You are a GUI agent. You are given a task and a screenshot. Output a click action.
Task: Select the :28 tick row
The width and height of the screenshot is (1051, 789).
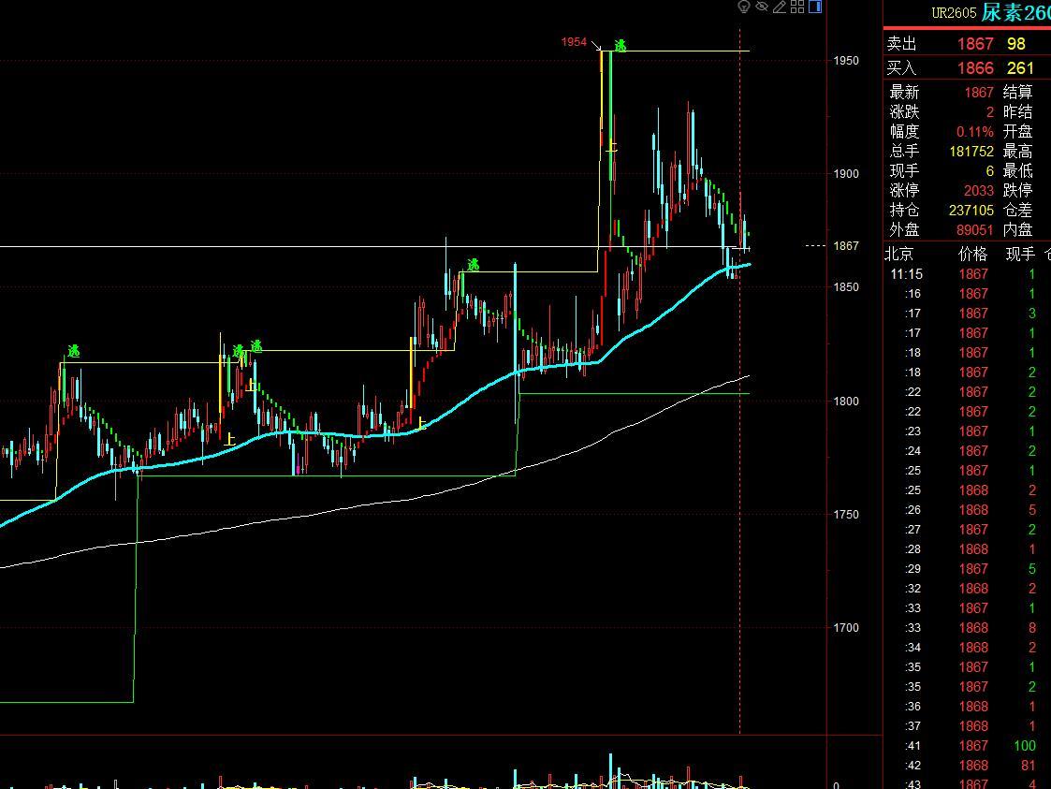pos(967,549)
